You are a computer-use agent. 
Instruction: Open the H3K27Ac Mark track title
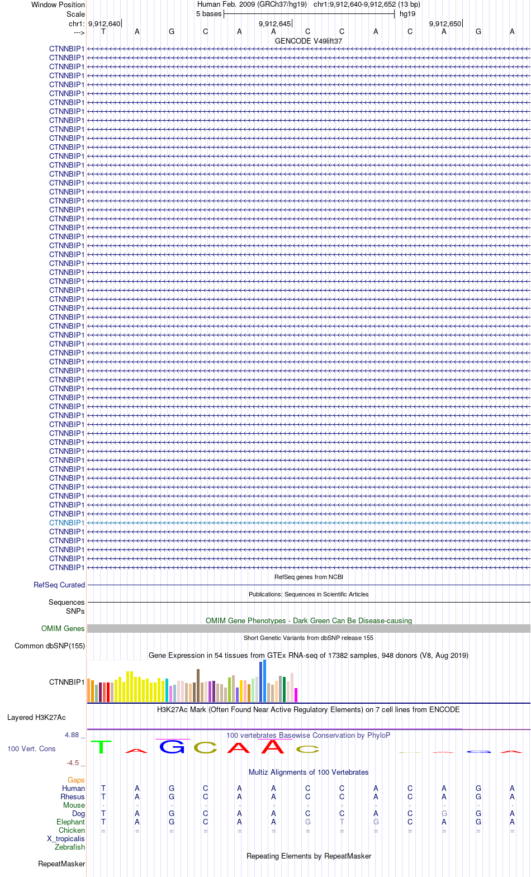click(309, 709)
